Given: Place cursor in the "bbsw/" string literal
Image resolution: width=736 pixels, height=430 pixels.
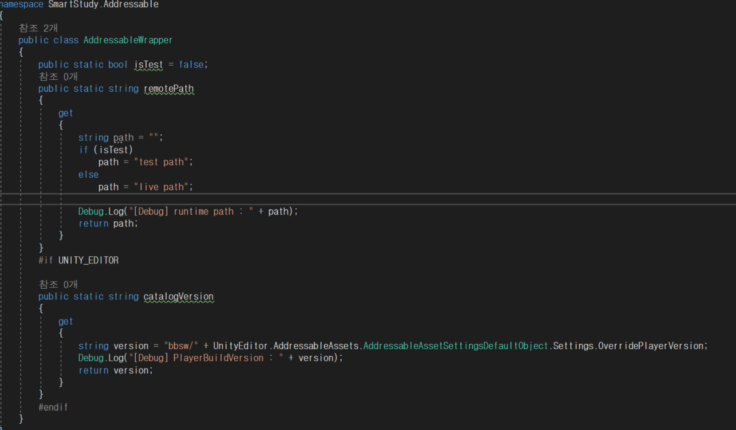Looking at the screenshot, I should (181, 346).
